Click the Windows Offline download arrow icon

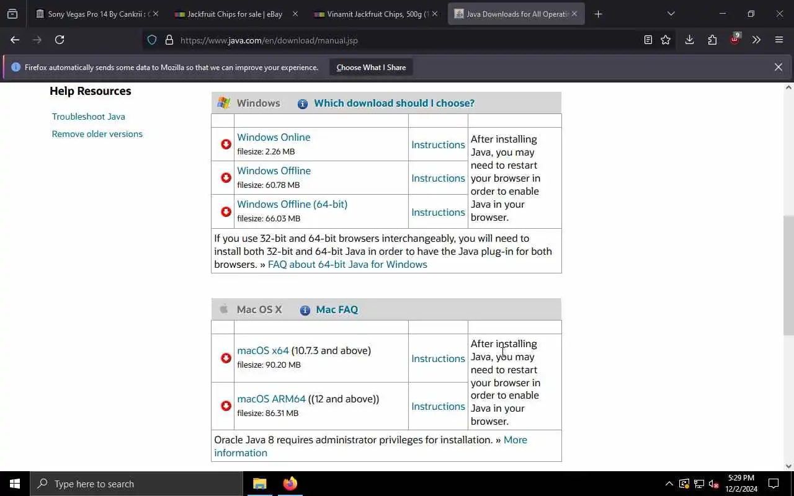(226, 178)
